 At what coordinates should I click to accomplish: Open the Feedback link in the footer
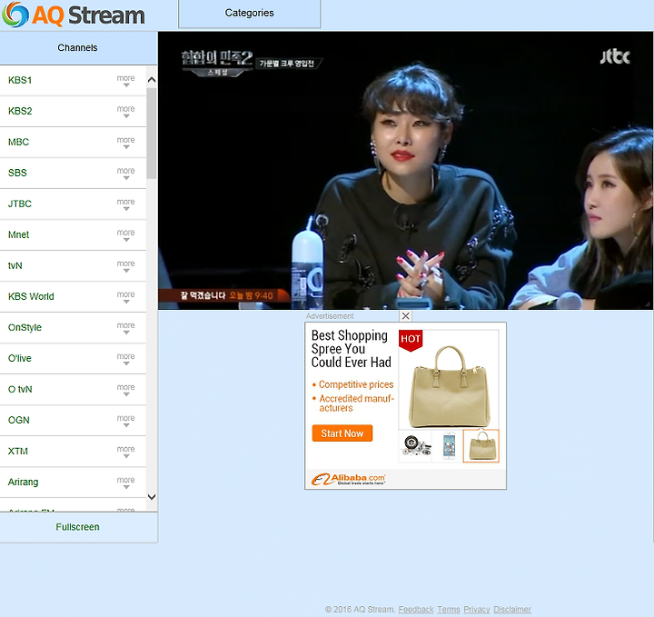416,610
